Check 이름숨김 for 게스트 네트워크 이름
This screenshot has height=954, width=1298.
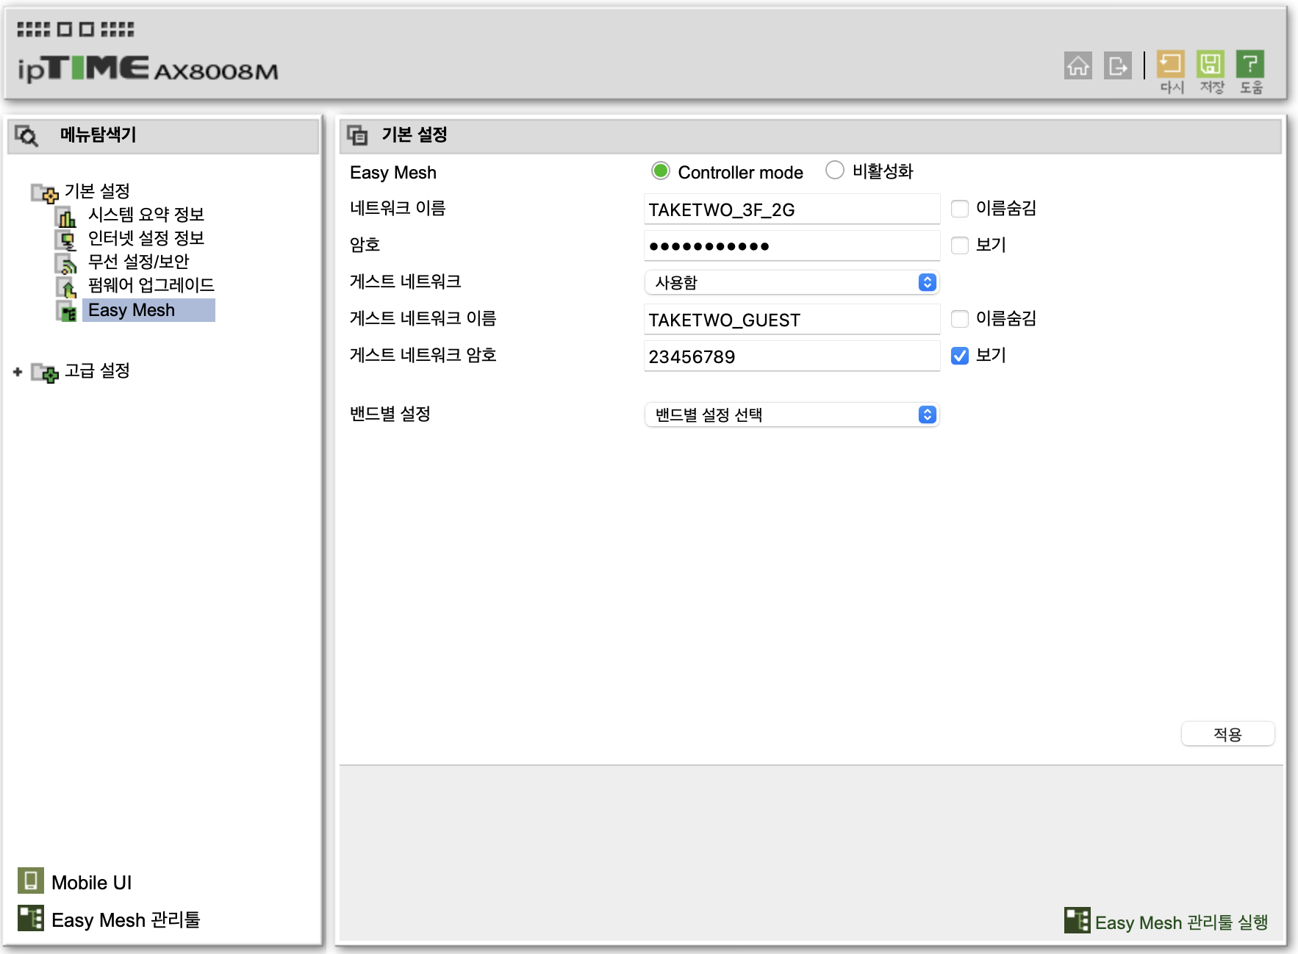click(960, 319)
